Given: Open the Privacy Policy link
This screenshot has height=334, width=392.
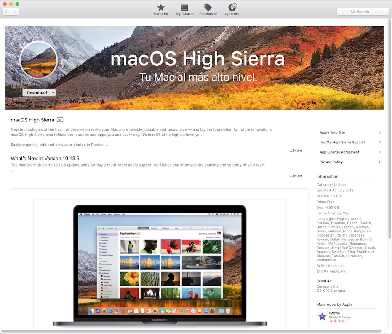Looking at the screenshot, I should click(x=331, y=162).
